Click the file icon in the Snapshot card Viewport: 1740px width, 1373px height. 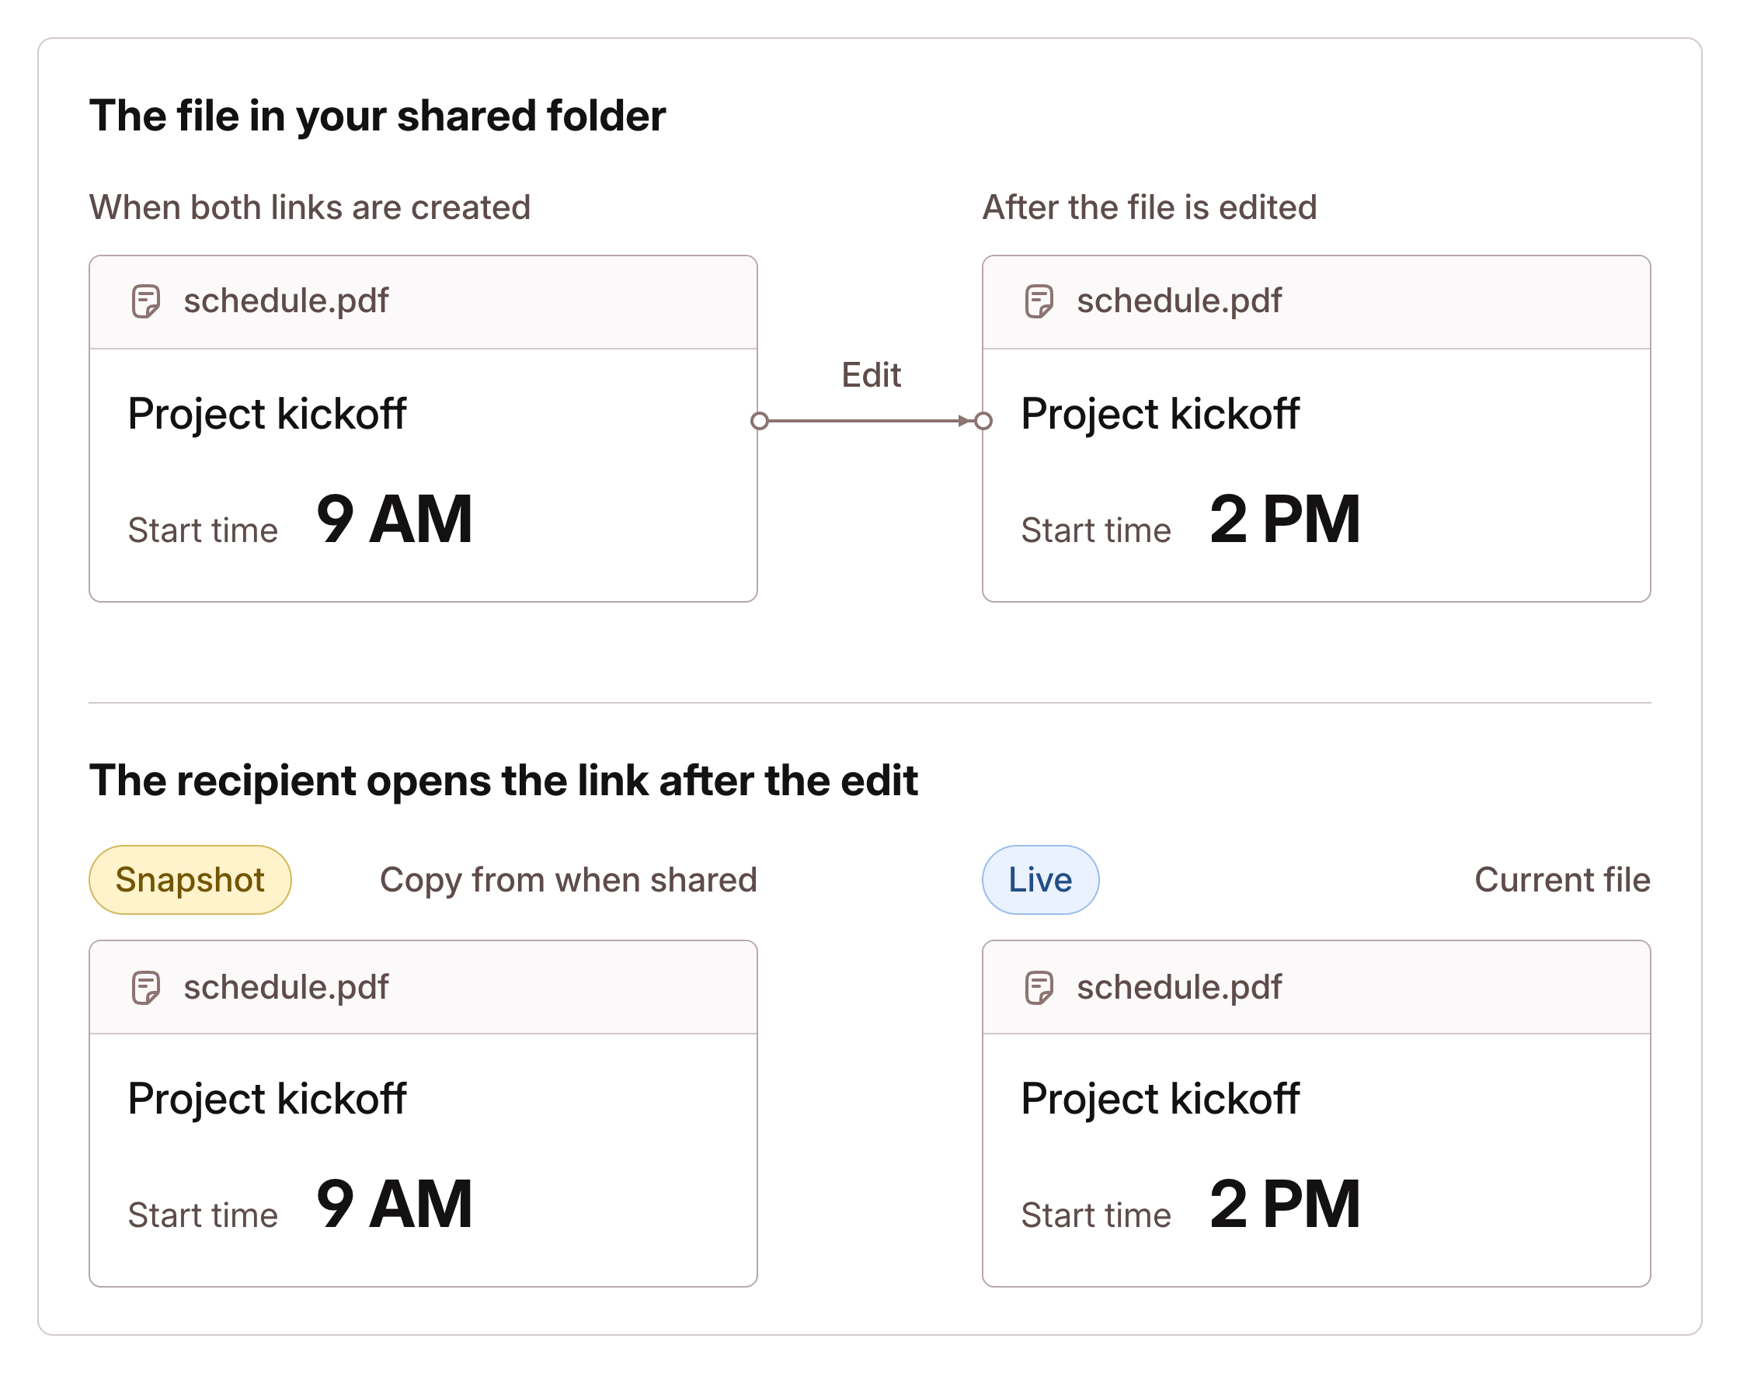(x=145, y=987)
